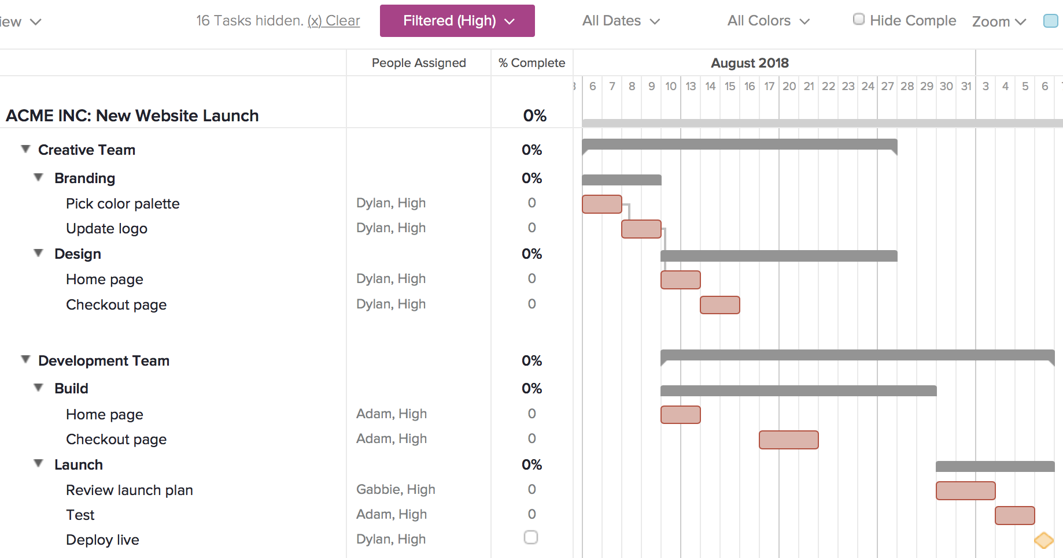Click the blue color swatch beside Zoom
Screen dimensions: 1063x558
click(1050, 20)
